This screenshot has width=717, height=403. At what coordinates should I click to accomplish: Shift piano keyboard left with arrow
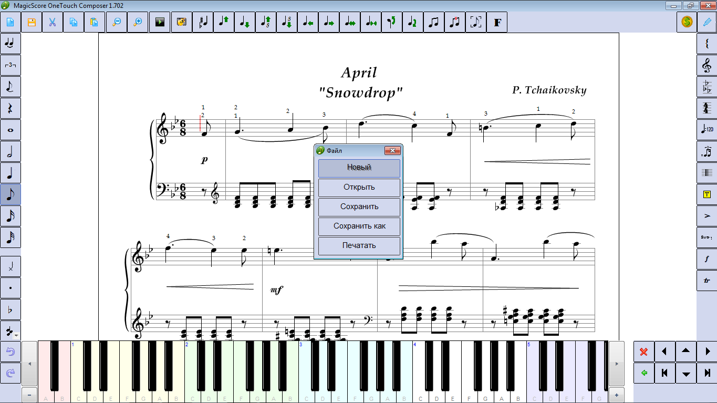point(29,364)
